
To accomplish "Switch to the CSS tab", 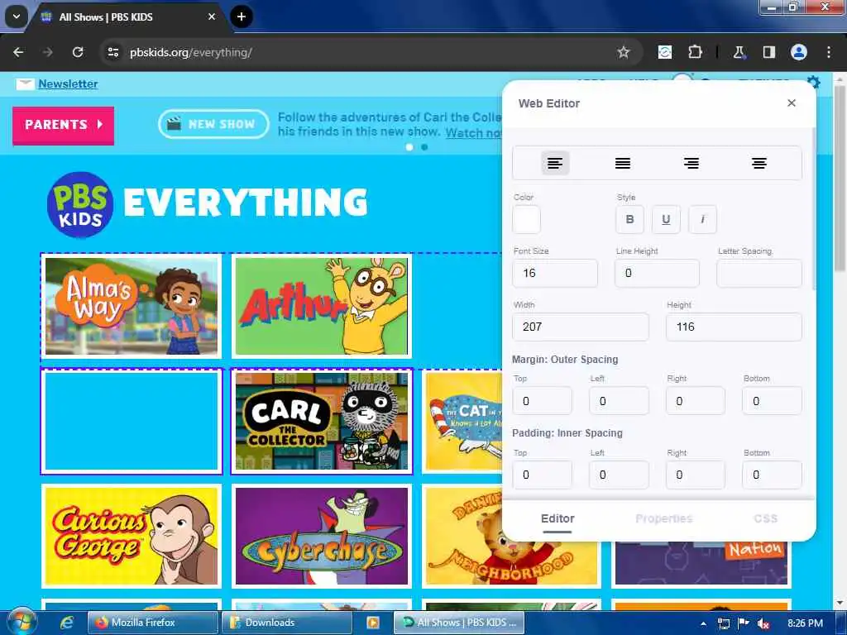I will (765, 518).
